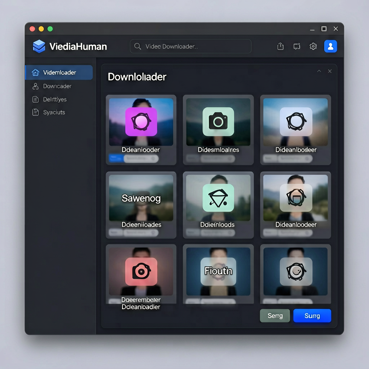Click the camera icon on Didesmloalres card

click(x=218, y=122)
